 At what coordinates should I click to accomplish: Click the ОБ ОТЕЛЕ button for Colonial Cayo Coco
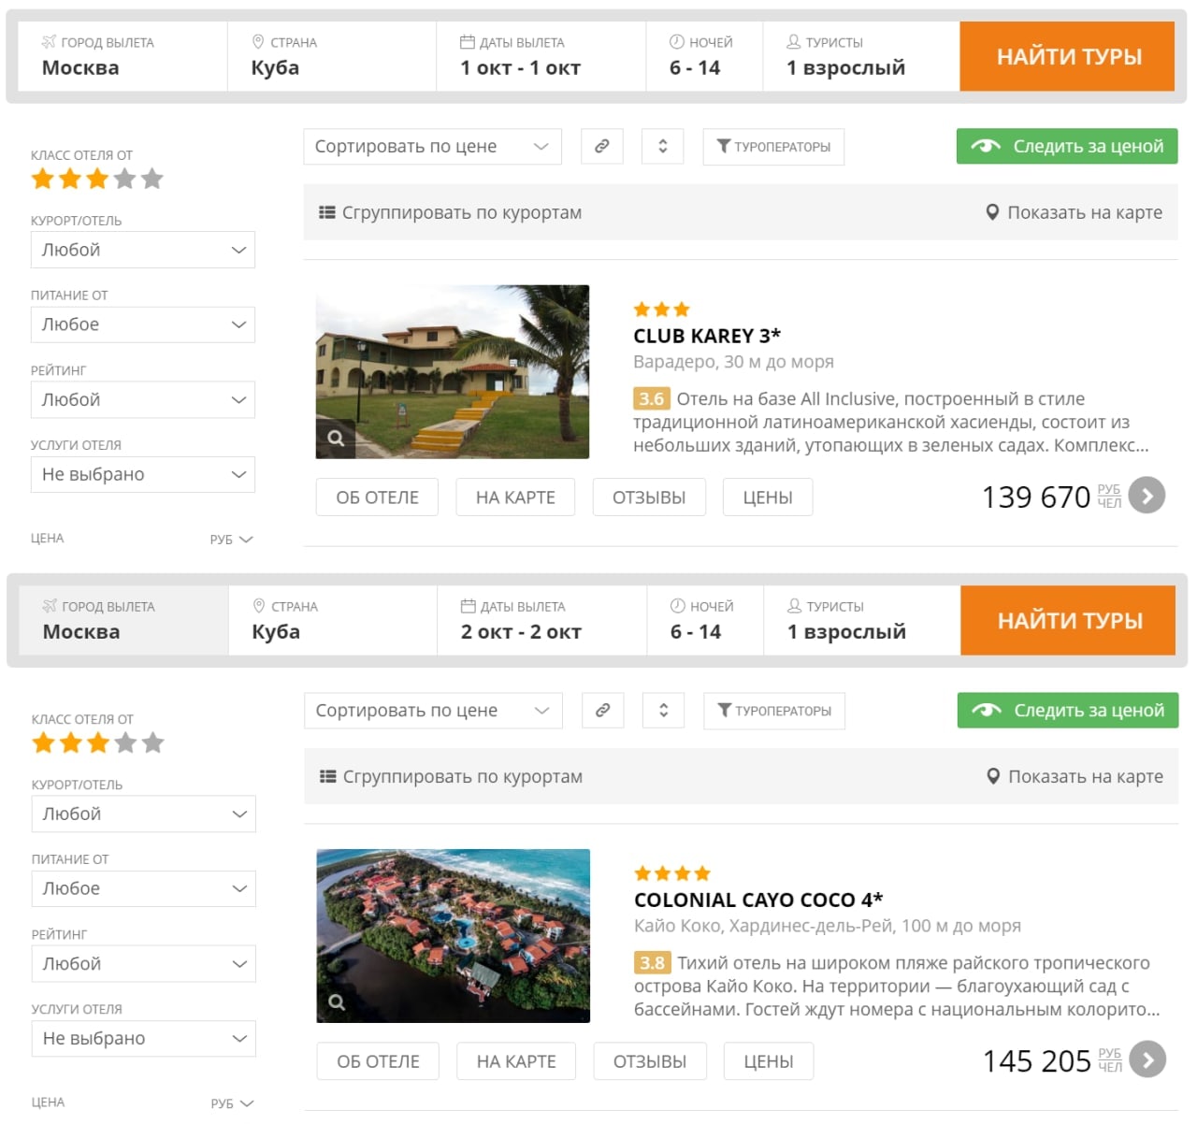point(378,1061)
